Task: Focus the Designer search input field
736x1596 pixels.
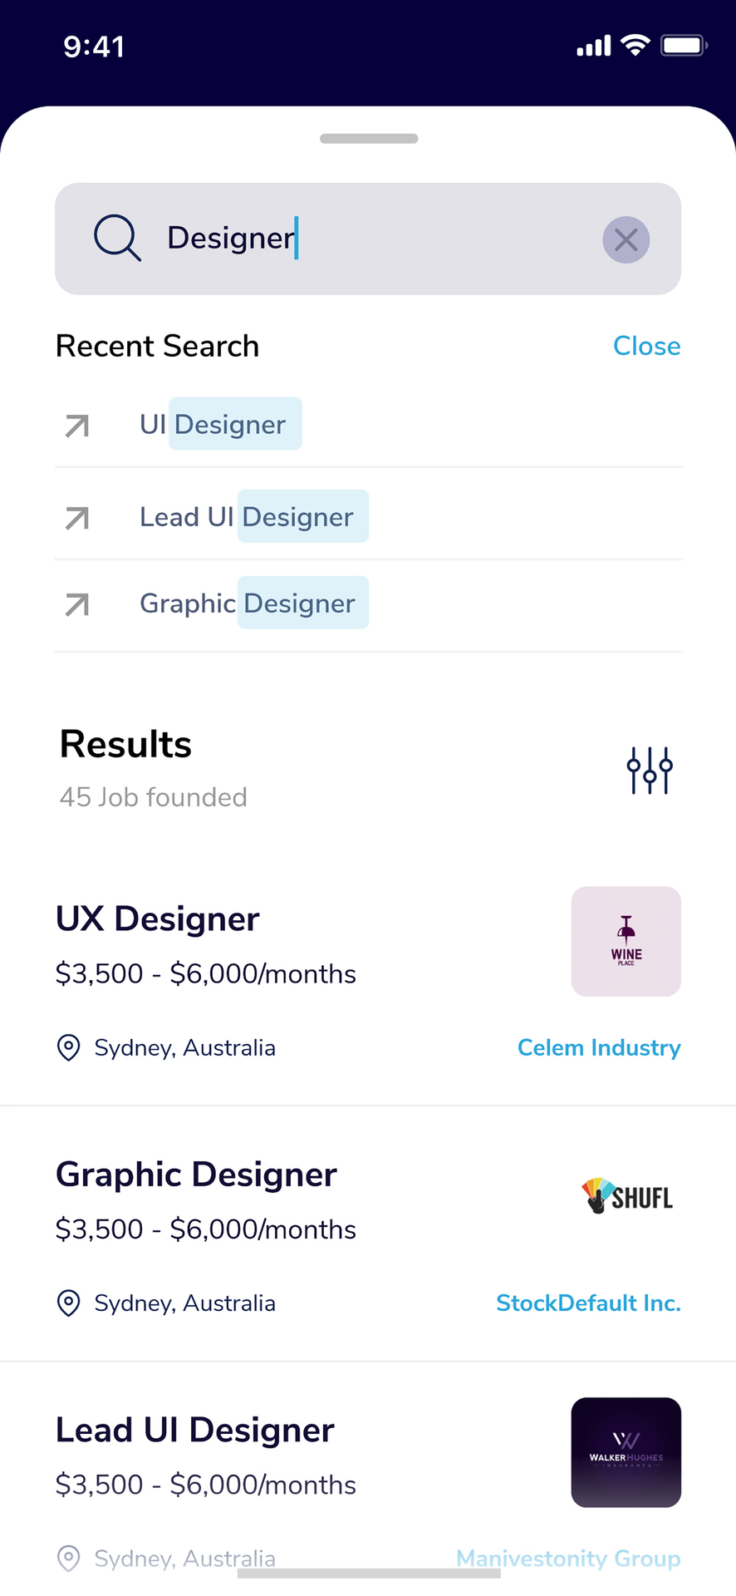Action: click(x=368, y=239)
